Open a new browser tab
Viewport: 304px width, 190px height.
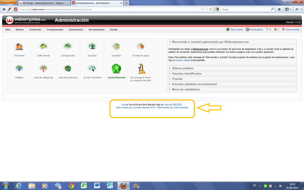pos(126,3)
